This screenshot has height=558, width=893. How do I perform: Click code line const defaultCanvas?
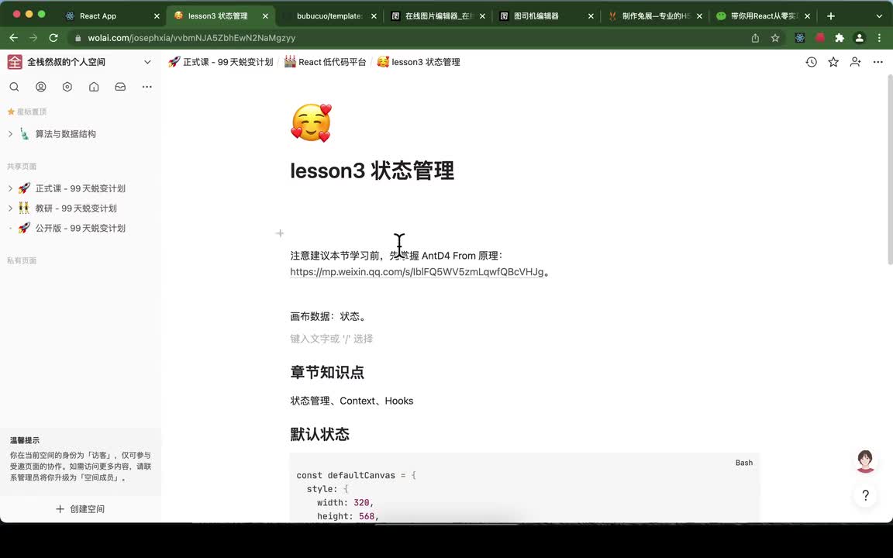356,475
